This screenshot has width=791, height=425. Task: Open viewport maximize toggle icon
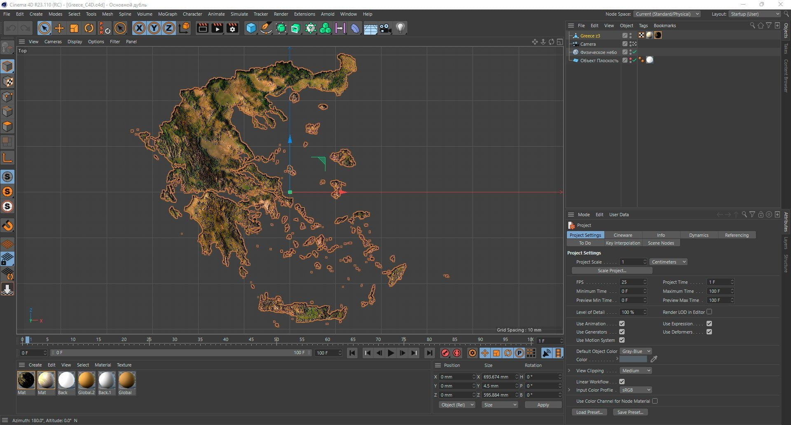point(560,42)
